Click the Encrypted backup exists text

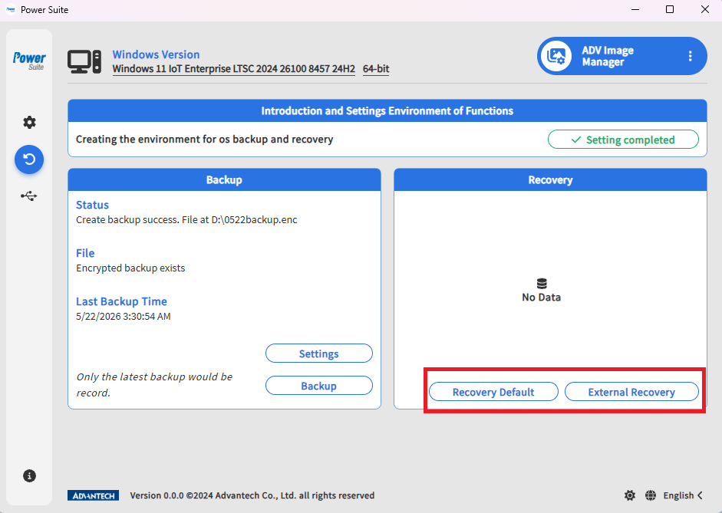point(130,268)
